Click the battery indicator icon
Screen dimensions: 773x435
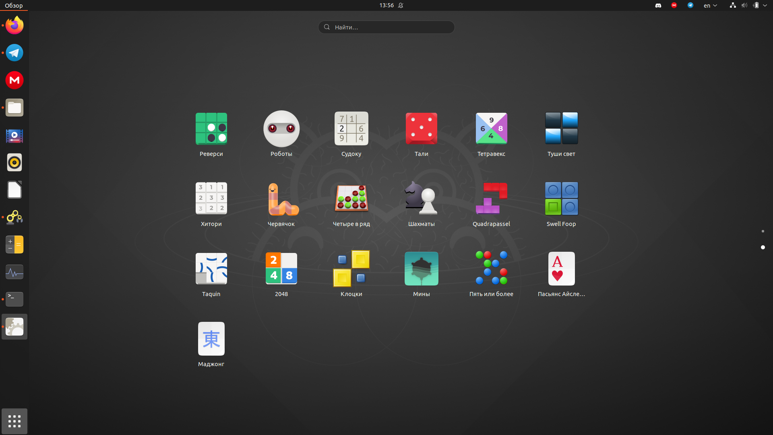[x=756, y=5]
